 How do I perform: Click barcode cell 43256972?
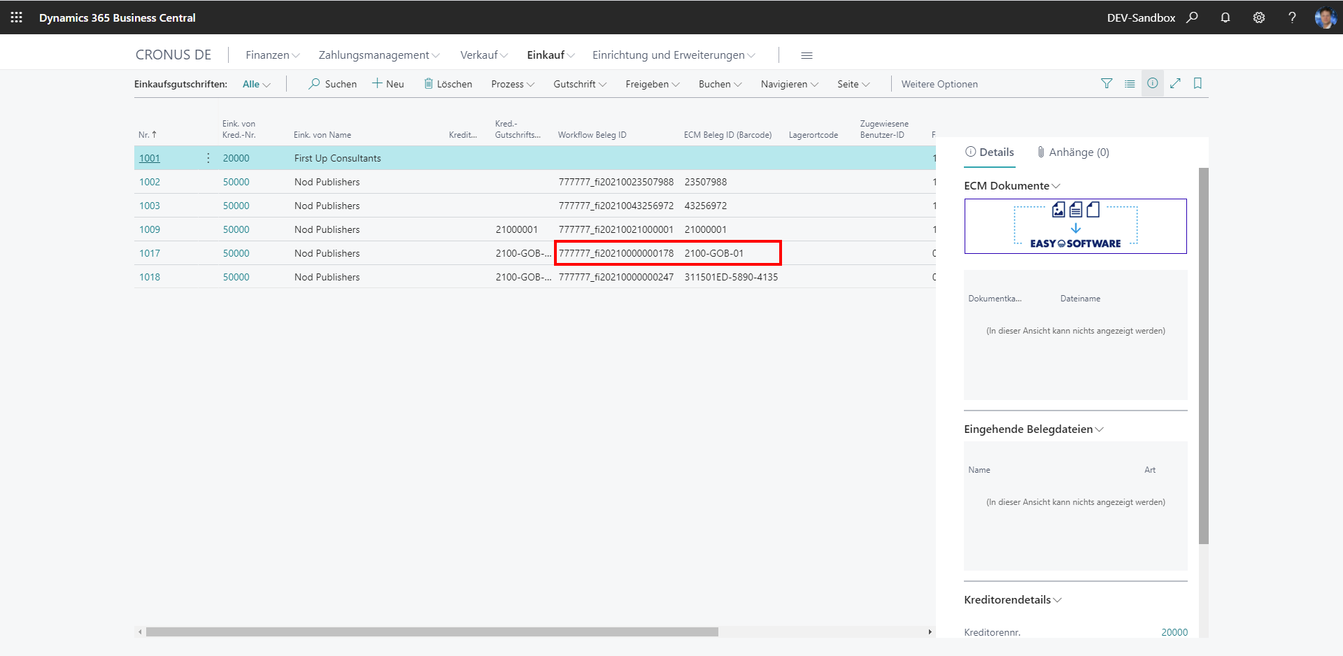coord(706,206)
